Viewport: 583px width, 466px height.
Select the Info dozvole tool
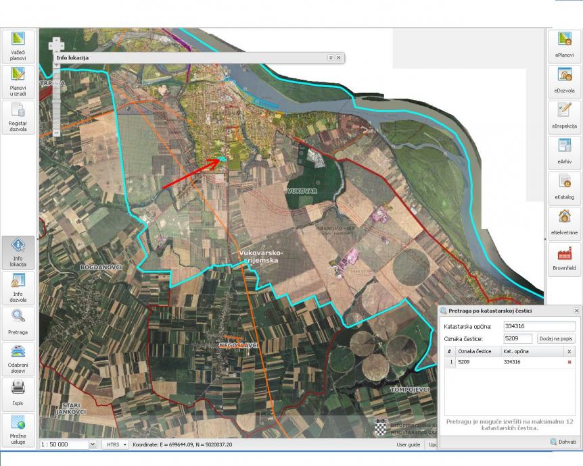point(18,288)
